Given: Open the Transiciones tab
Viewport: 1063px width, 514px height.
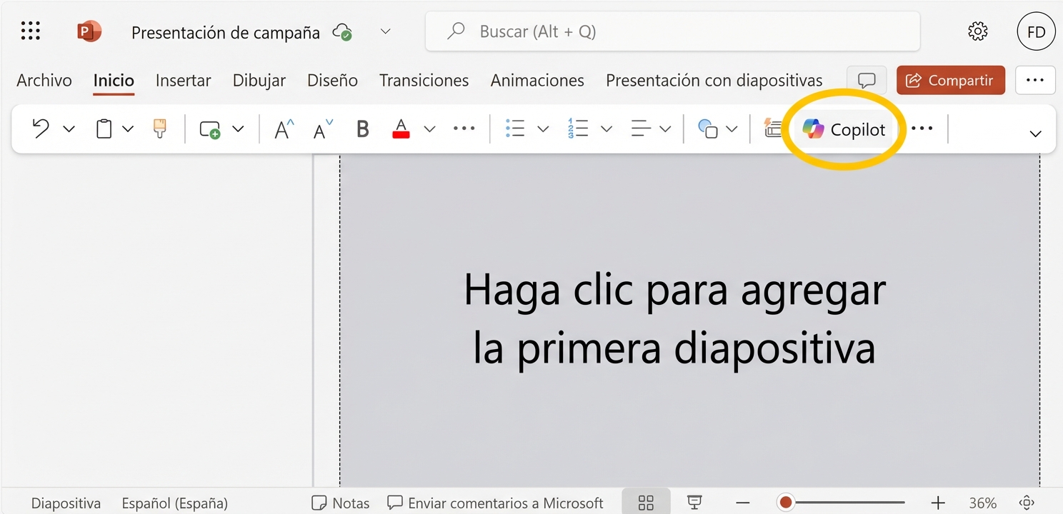Looking at the screenshot, I should [x=424, y=80].
